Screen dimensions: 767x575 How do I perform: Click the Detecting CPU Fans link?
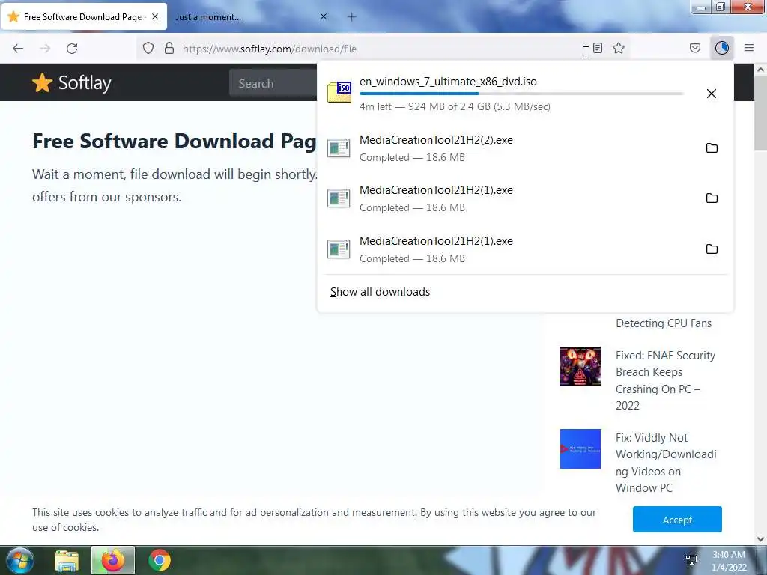click(664, 323)
